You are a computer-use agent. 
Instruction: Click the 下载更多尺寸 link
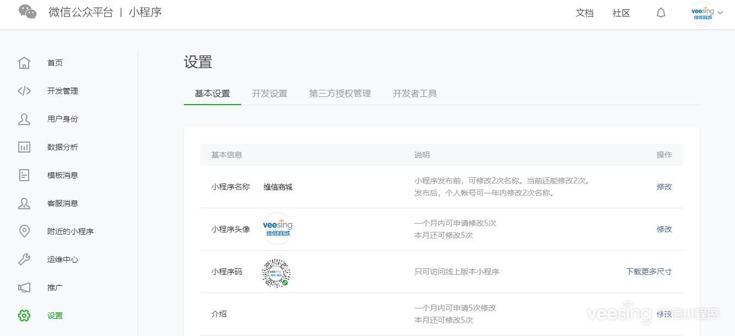click(649, 272)
